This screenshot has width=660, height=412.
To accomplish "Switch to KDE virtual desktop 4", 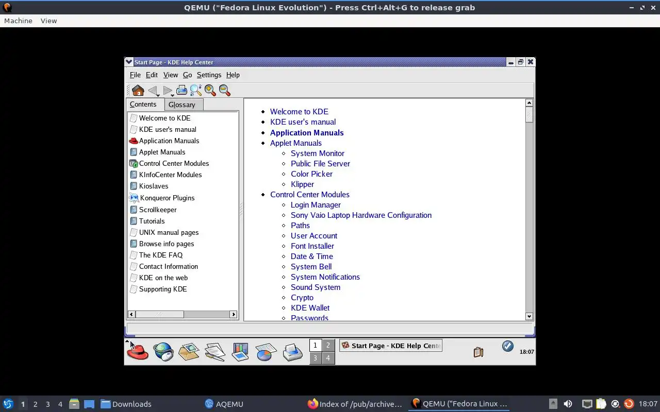I will point(328,358).
